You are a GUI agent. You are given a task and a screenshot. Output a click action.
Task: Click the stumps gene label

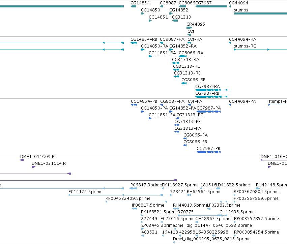click(241, 10)
